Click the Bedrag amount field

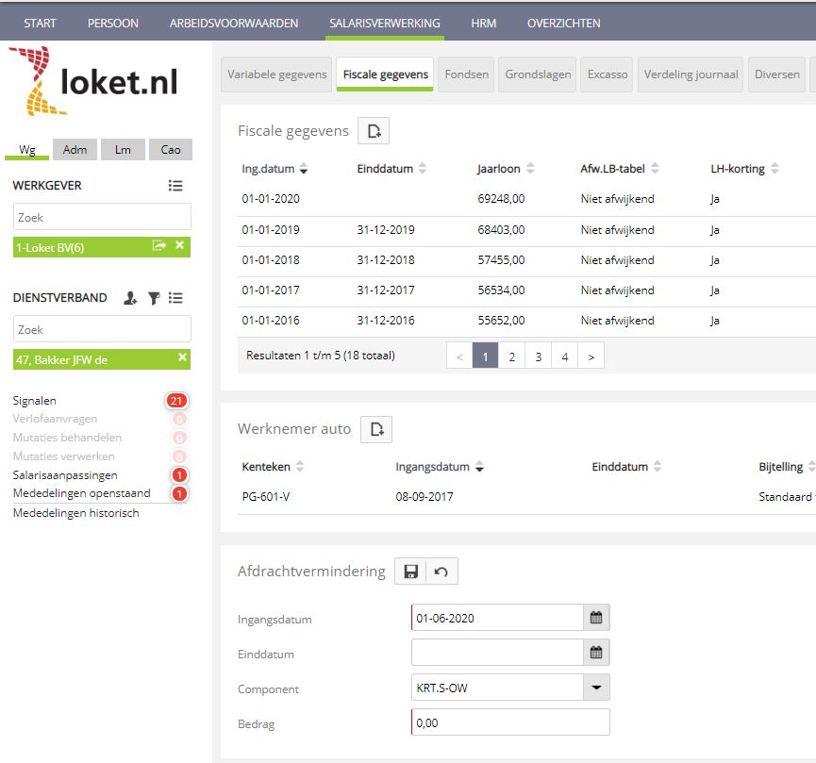coord(510,722)
